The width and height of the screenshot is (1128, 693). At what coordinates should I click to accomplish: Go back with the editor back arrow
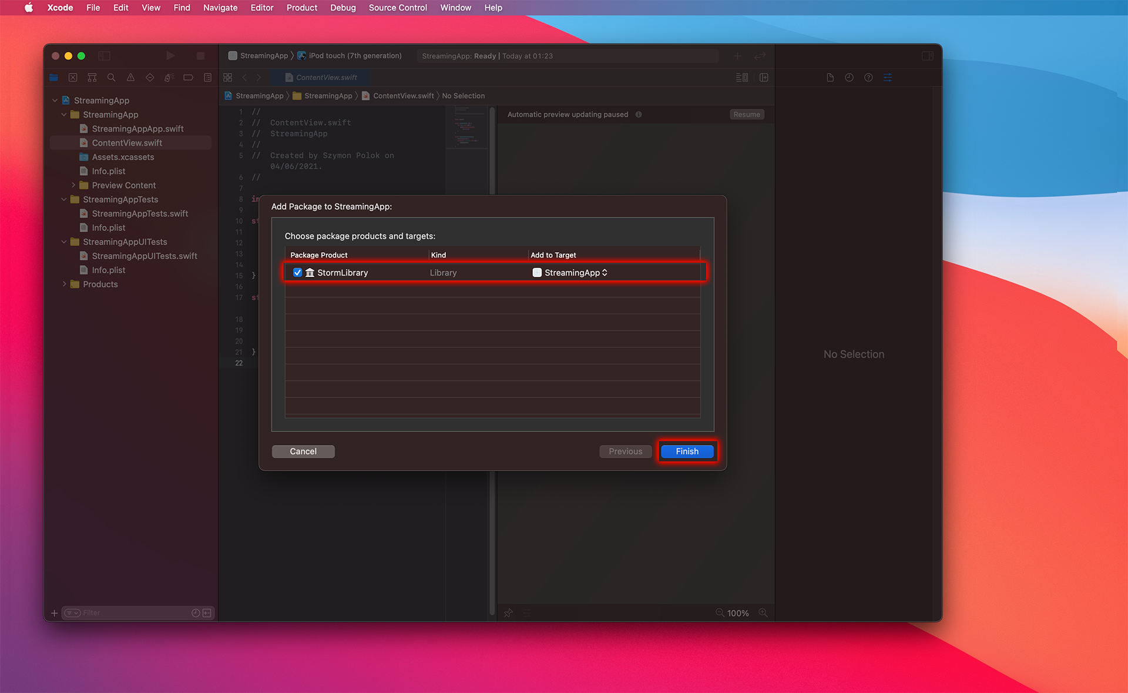244,78
